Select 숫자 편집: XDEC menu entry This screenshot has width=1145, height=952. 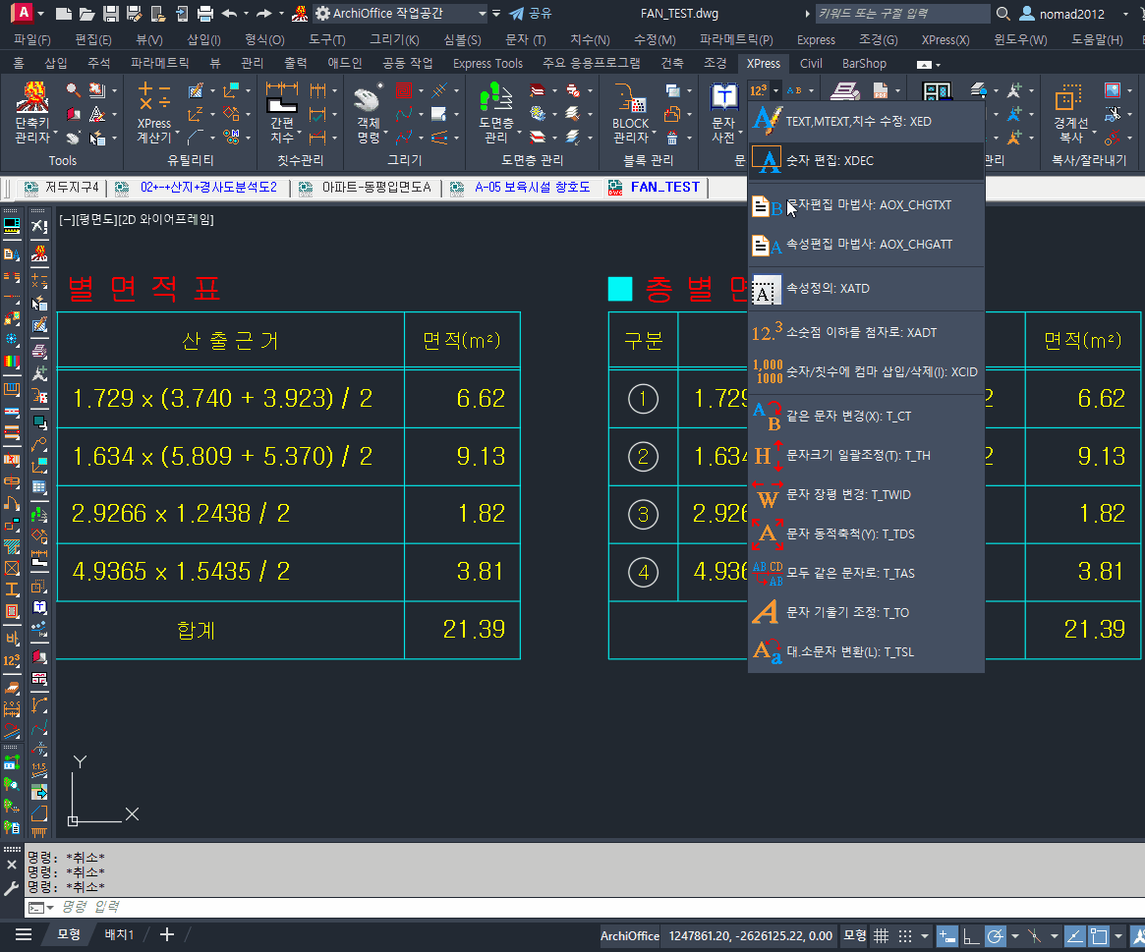(x=866, y=160)
